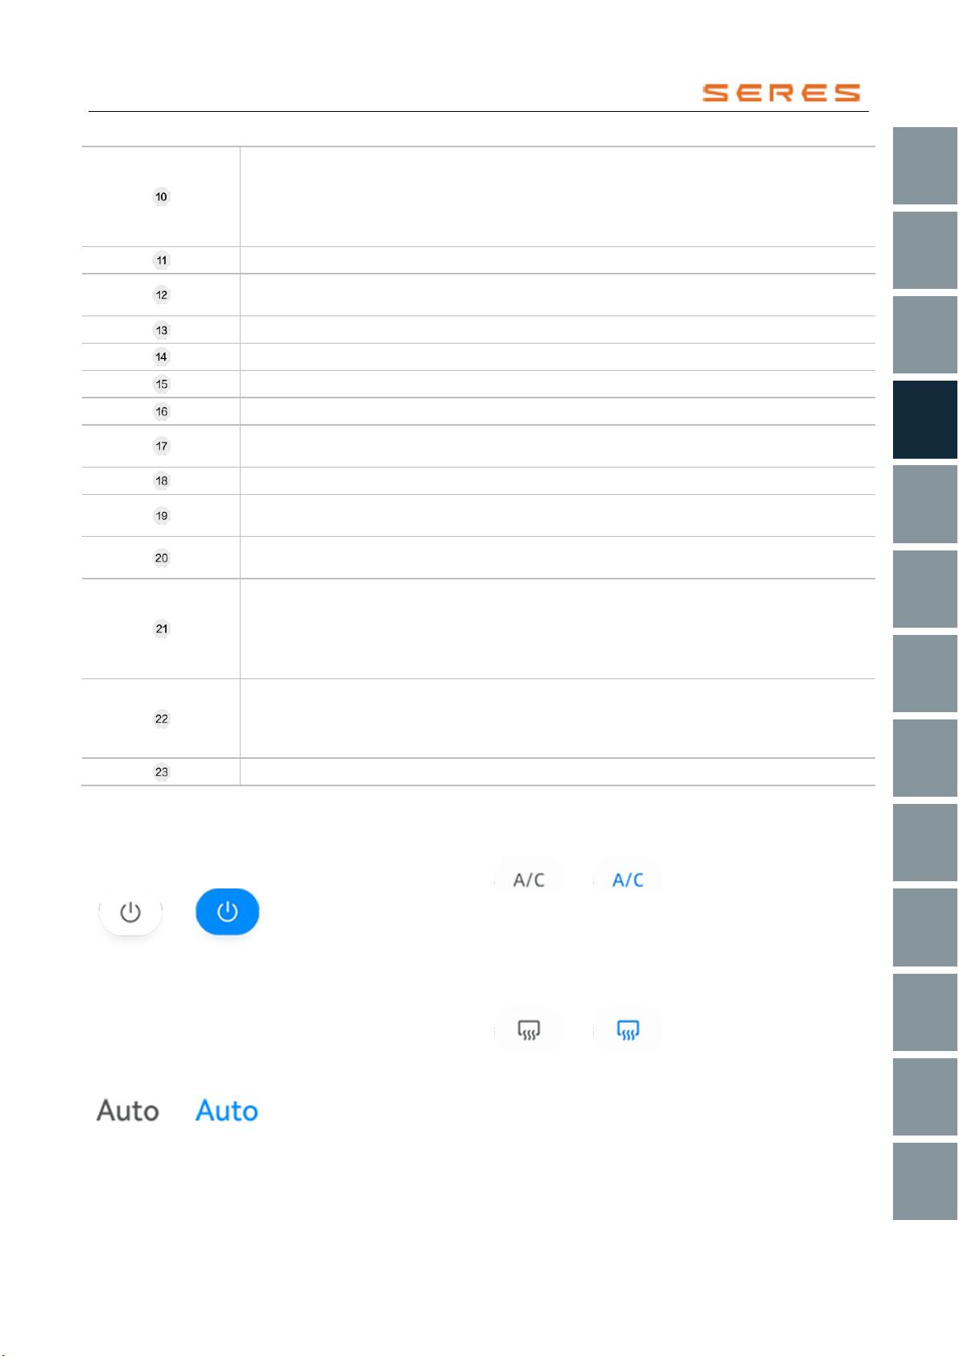Click the number 19 circle marker
This screenshot has height=1356, width=959.
click(x=162, y=516)
